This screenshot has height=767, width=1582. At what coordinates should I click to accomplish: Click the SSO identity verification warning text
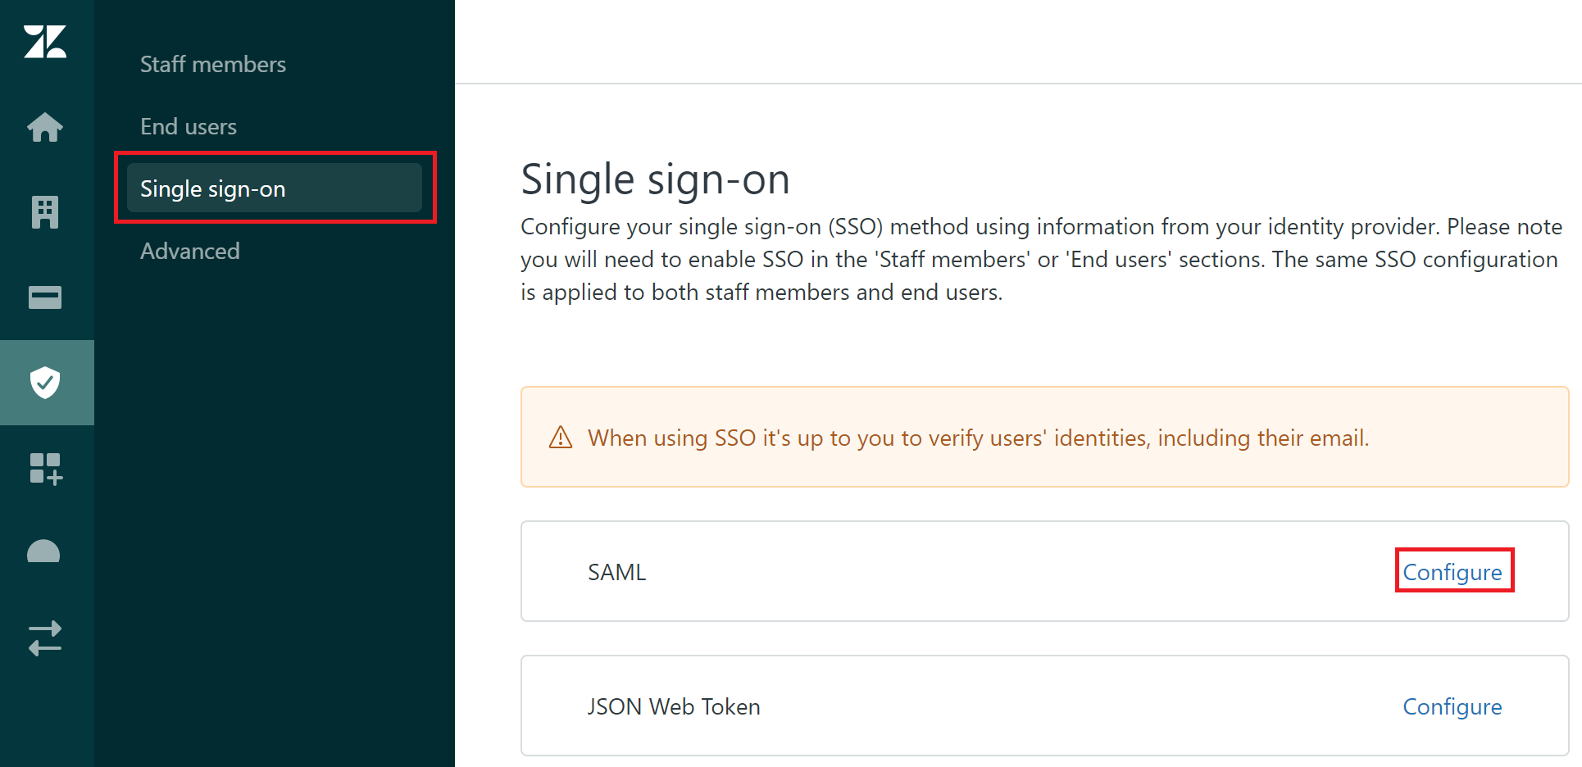point(978,438)
